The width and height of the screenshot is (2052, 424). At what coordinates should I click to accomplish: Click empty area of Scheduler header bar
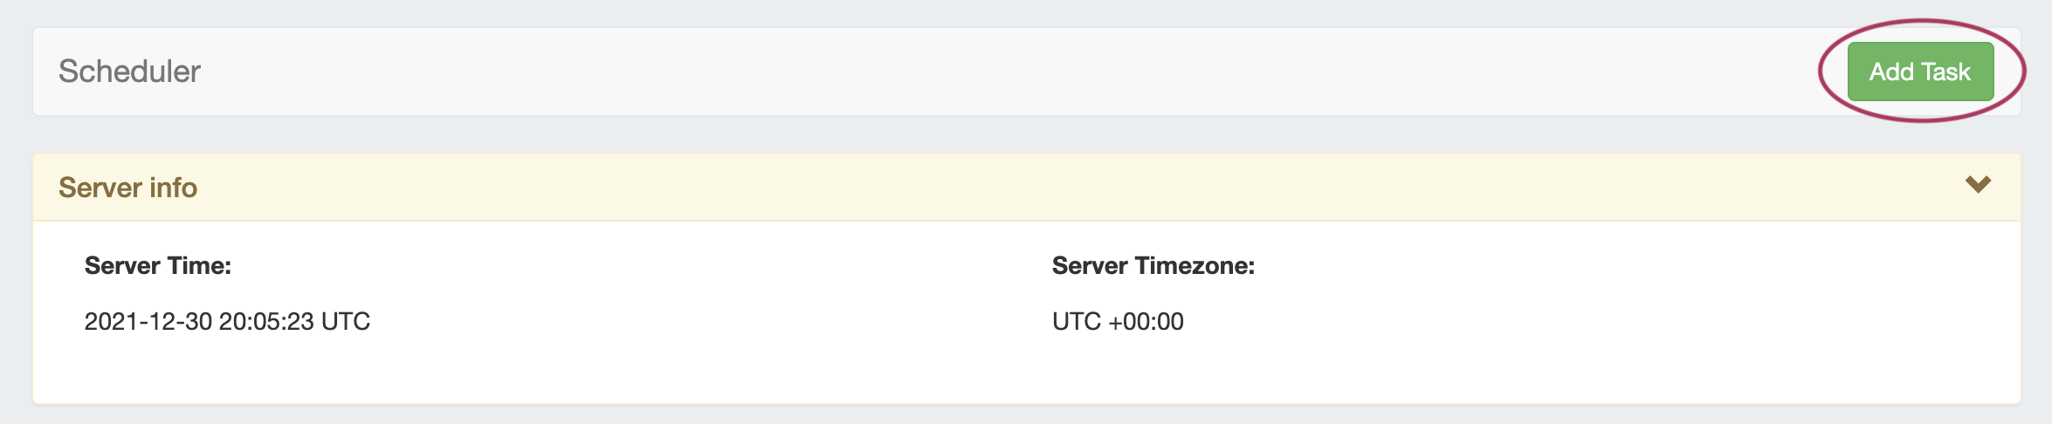click(961, 72)
